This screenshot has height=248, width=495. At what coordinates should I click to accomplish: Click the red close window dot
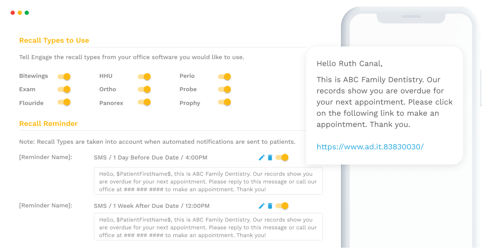pyautogui.click(x=12, y=13)
